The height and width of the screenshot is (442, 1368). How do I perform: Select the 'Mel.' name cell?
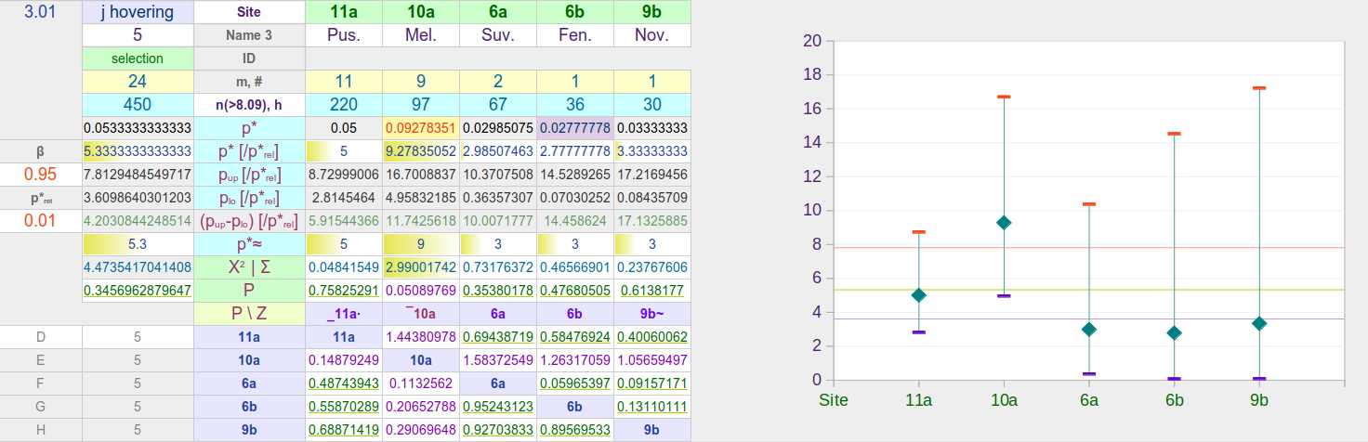tap(421, 35)
